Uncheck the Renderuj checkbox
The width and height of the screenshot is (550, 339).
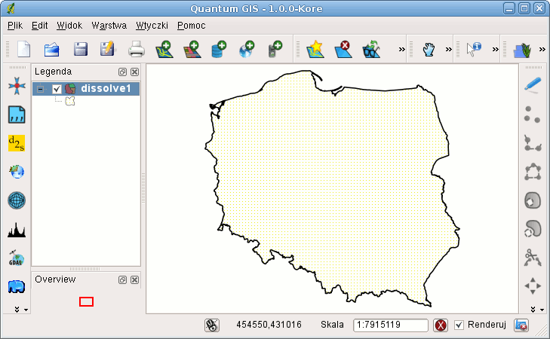pos(459,325)
